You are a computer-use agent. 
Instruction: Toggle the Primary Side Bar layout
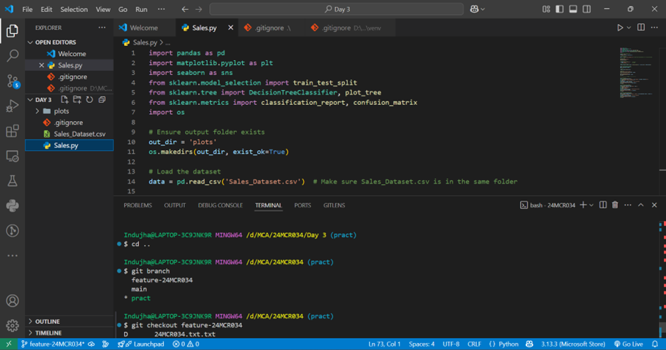point(560,9)
